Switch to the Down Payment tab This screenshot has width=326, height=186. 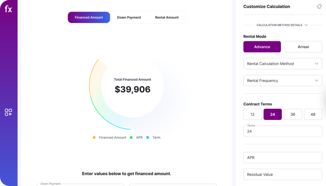point(129,17)
